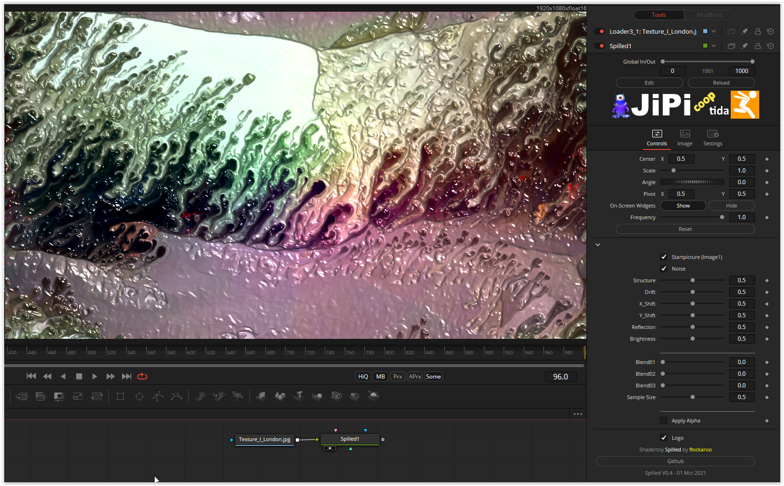This screenshot has width=784, height=486.
Task: Add a Resize tool from toolbar
Action: pyautogui.click(x=78, y=396)
